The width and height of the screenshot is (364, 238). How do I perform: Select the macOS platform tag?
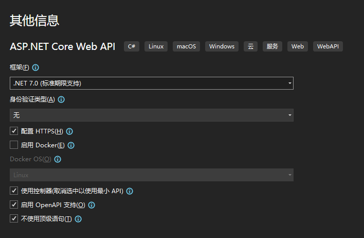tap(186, 46)
